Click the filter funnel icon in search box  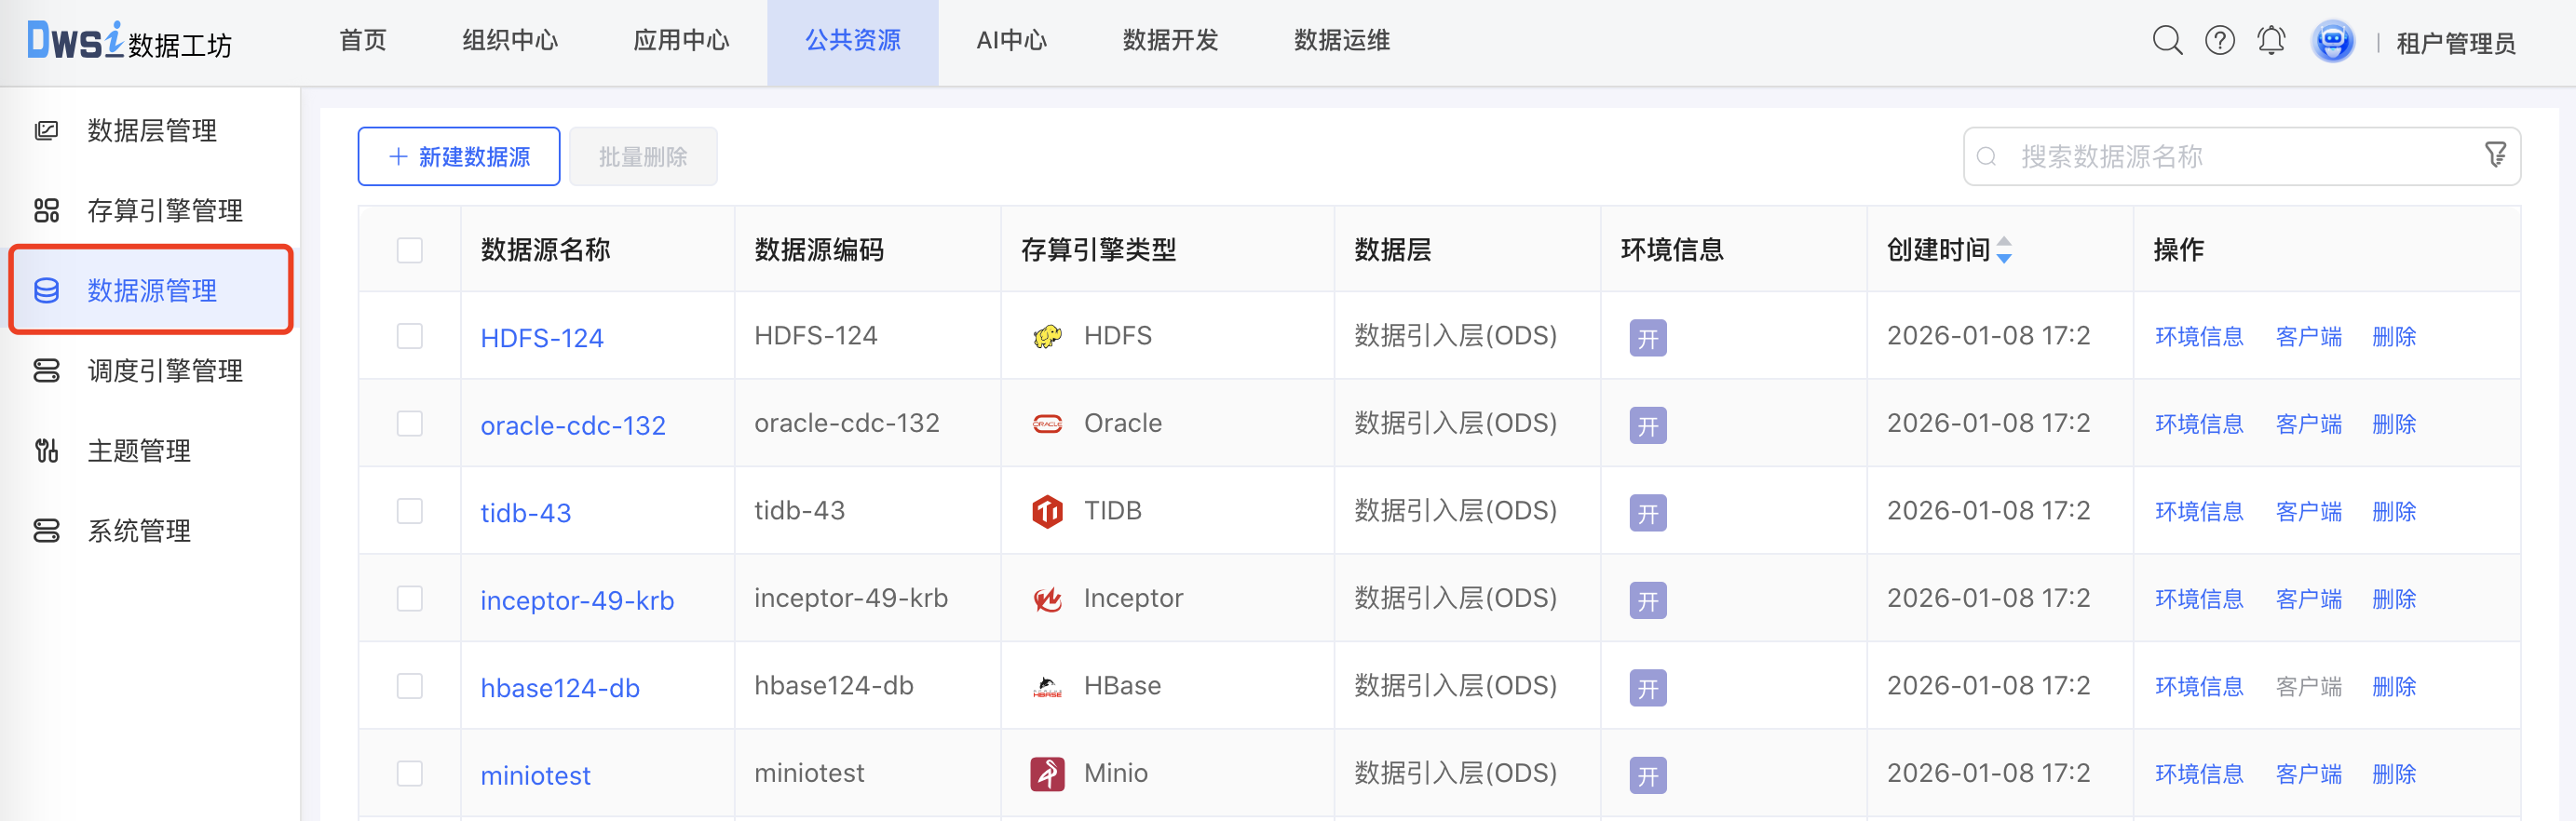2496,155
